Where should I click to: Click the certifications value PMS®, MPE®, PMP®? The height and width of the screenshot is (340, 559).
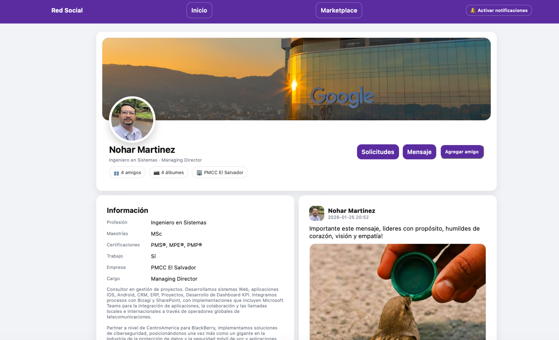click(x=176, y=245)
